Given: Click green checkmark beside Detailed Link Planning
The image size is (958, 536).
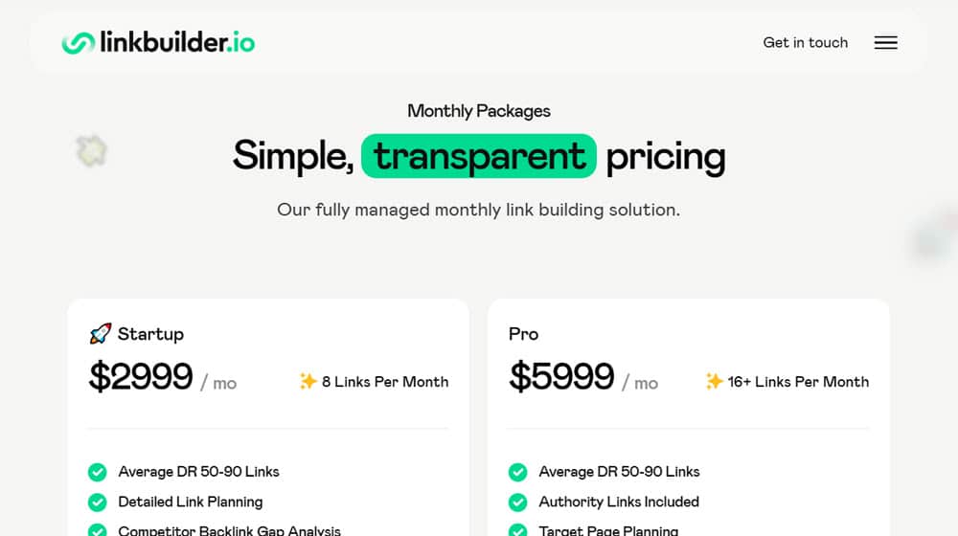Looking at the screenshot, I should pyautogui.click(x=97, y=502).
